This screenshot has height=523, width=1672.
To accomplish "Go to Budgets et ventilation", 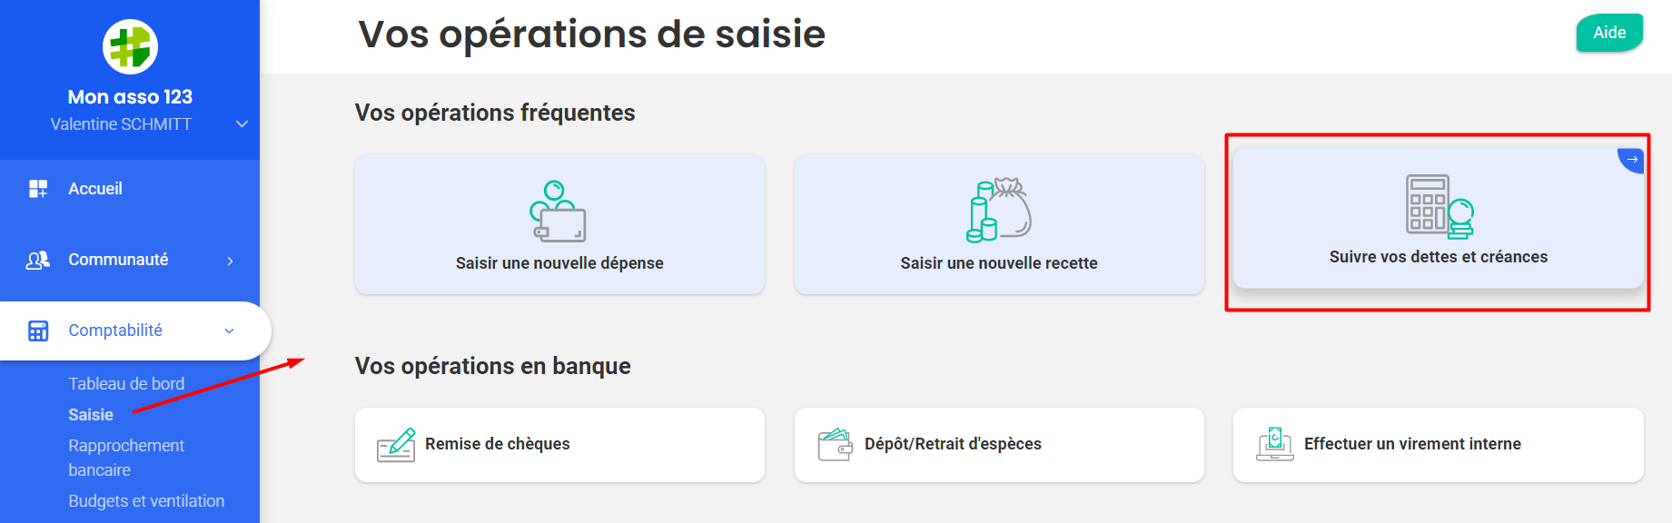I will (x=146, y=501).
